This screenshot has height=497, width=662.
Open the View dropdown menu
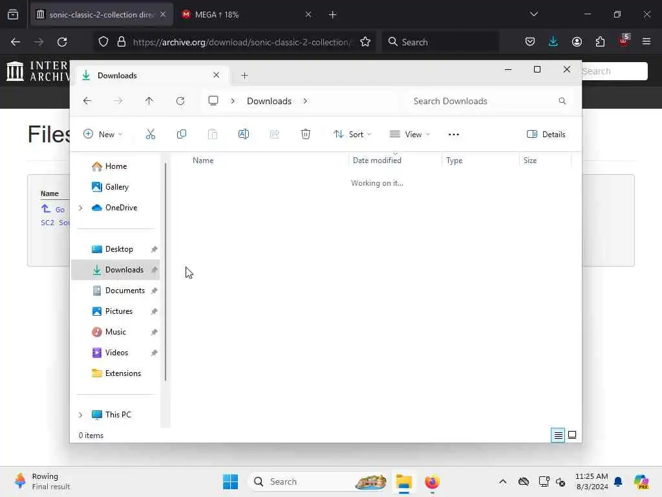409,135
